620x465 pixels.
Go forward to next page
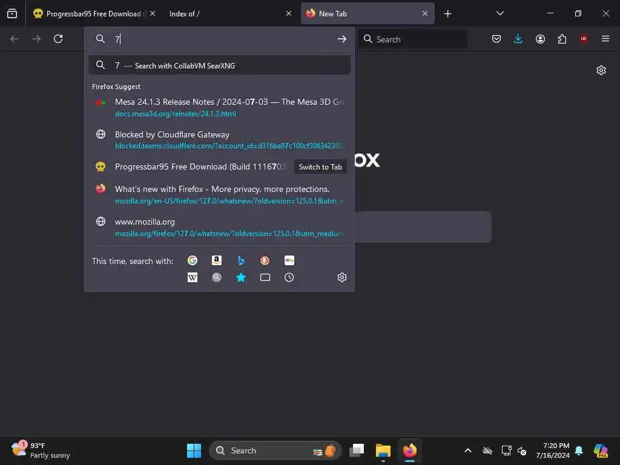[36, 39]
